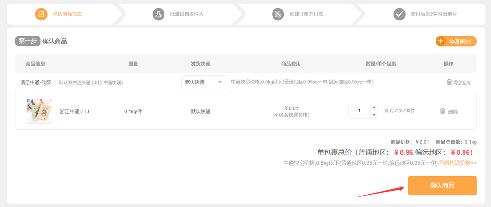491x207 pixels.
Task: Click the trash icon beside 删除
Action: point(442,111)
